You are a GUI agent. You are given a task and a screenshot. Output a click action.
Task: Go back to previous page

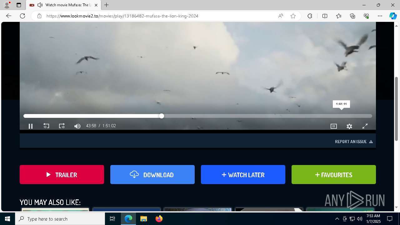pyautogui.click(x=9, y=16)
